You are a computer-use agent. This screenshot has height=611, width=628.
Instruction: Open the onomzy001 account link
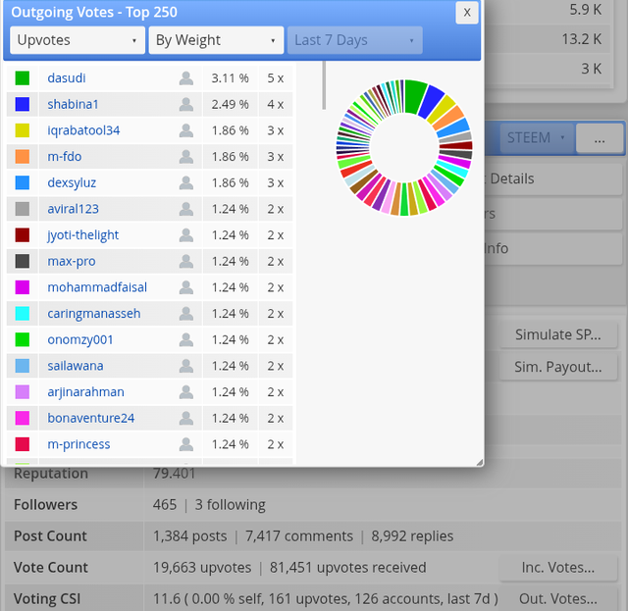(80, 339)
